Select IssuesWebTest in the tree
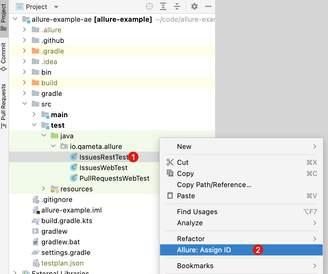The width and height of the screenshot is (328, 274). [x=103, y=168]
